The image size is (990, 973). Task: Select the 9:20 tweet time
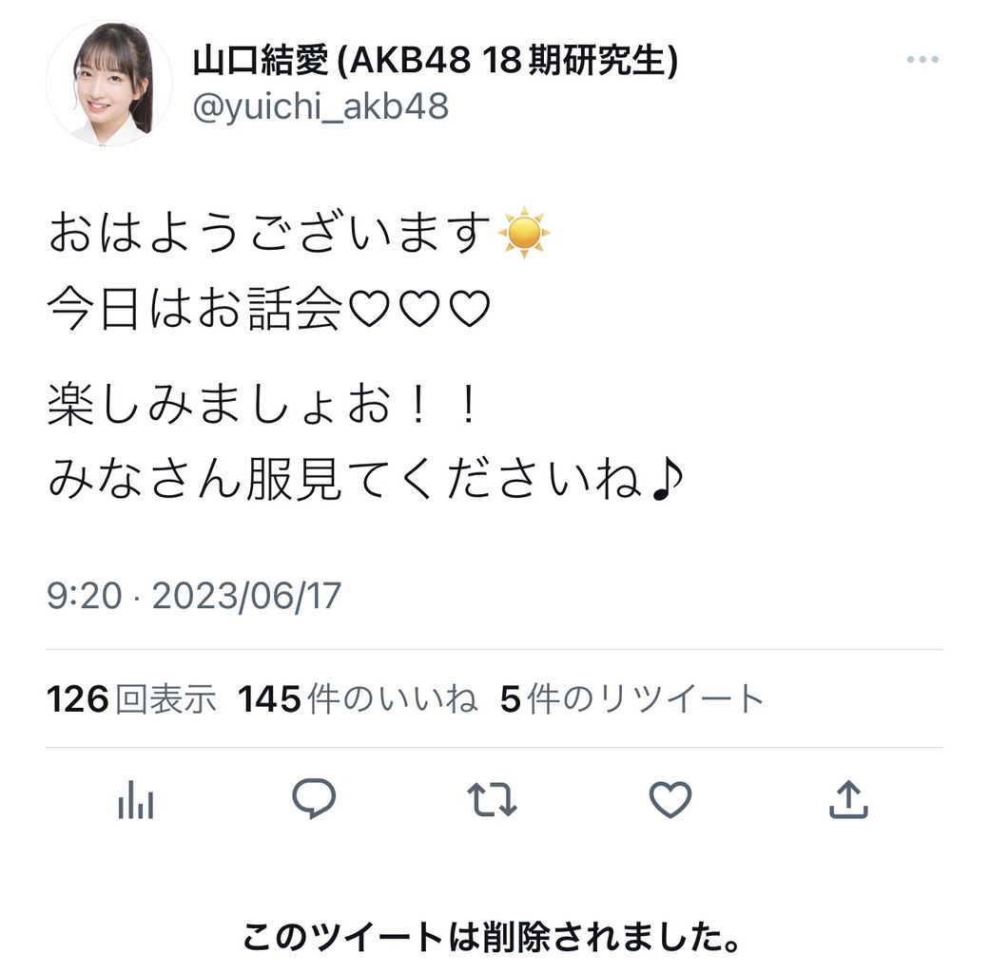coord(84,595)
